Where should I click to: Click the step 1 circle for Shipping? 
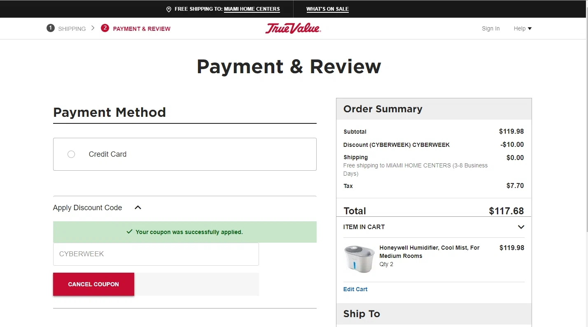[50, 28]
